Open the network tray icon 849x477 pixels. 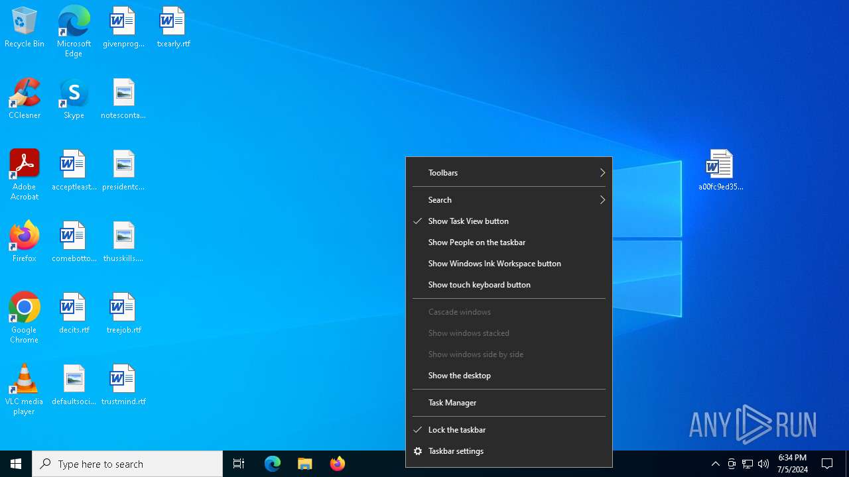(748, 464)
